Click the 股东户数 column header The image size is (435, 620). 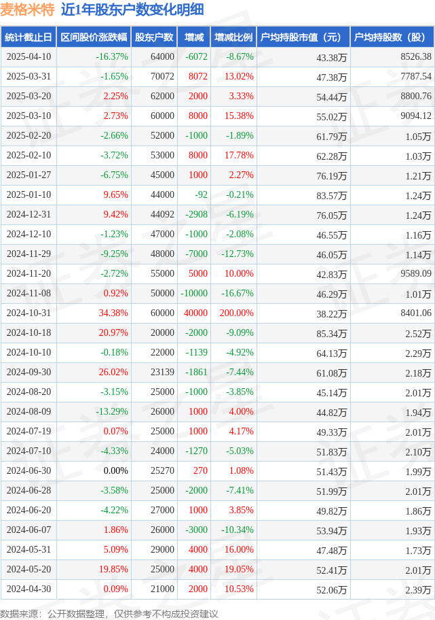[x=154, y=37]
